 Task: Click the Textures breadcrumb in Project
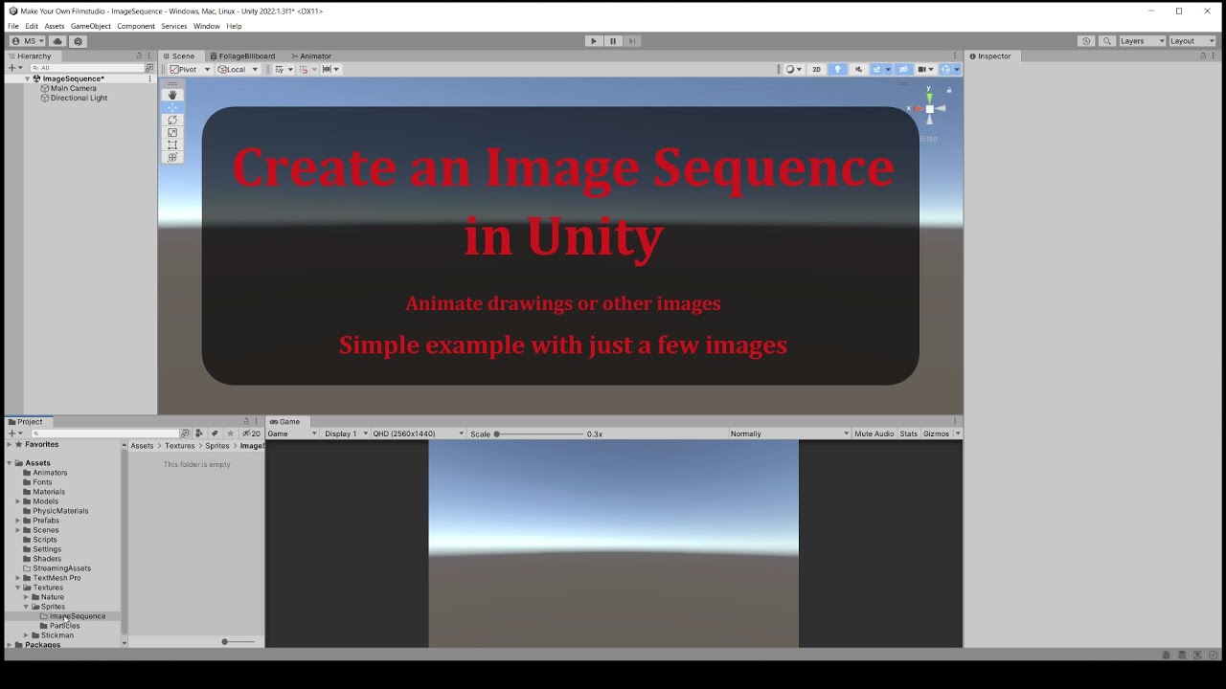point(179,446)
